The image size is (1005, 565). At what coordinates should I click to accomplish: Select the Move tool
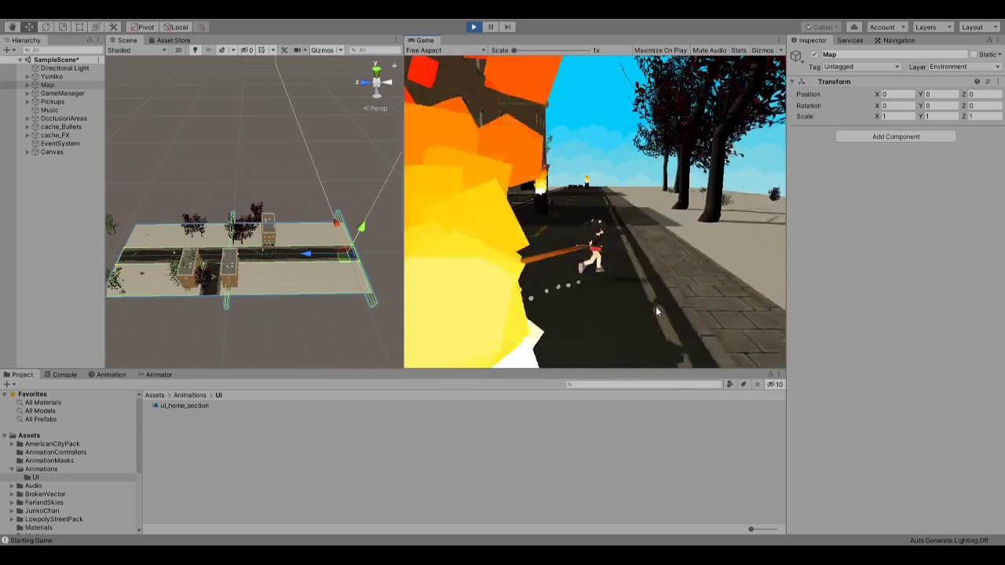pos(29,27)
